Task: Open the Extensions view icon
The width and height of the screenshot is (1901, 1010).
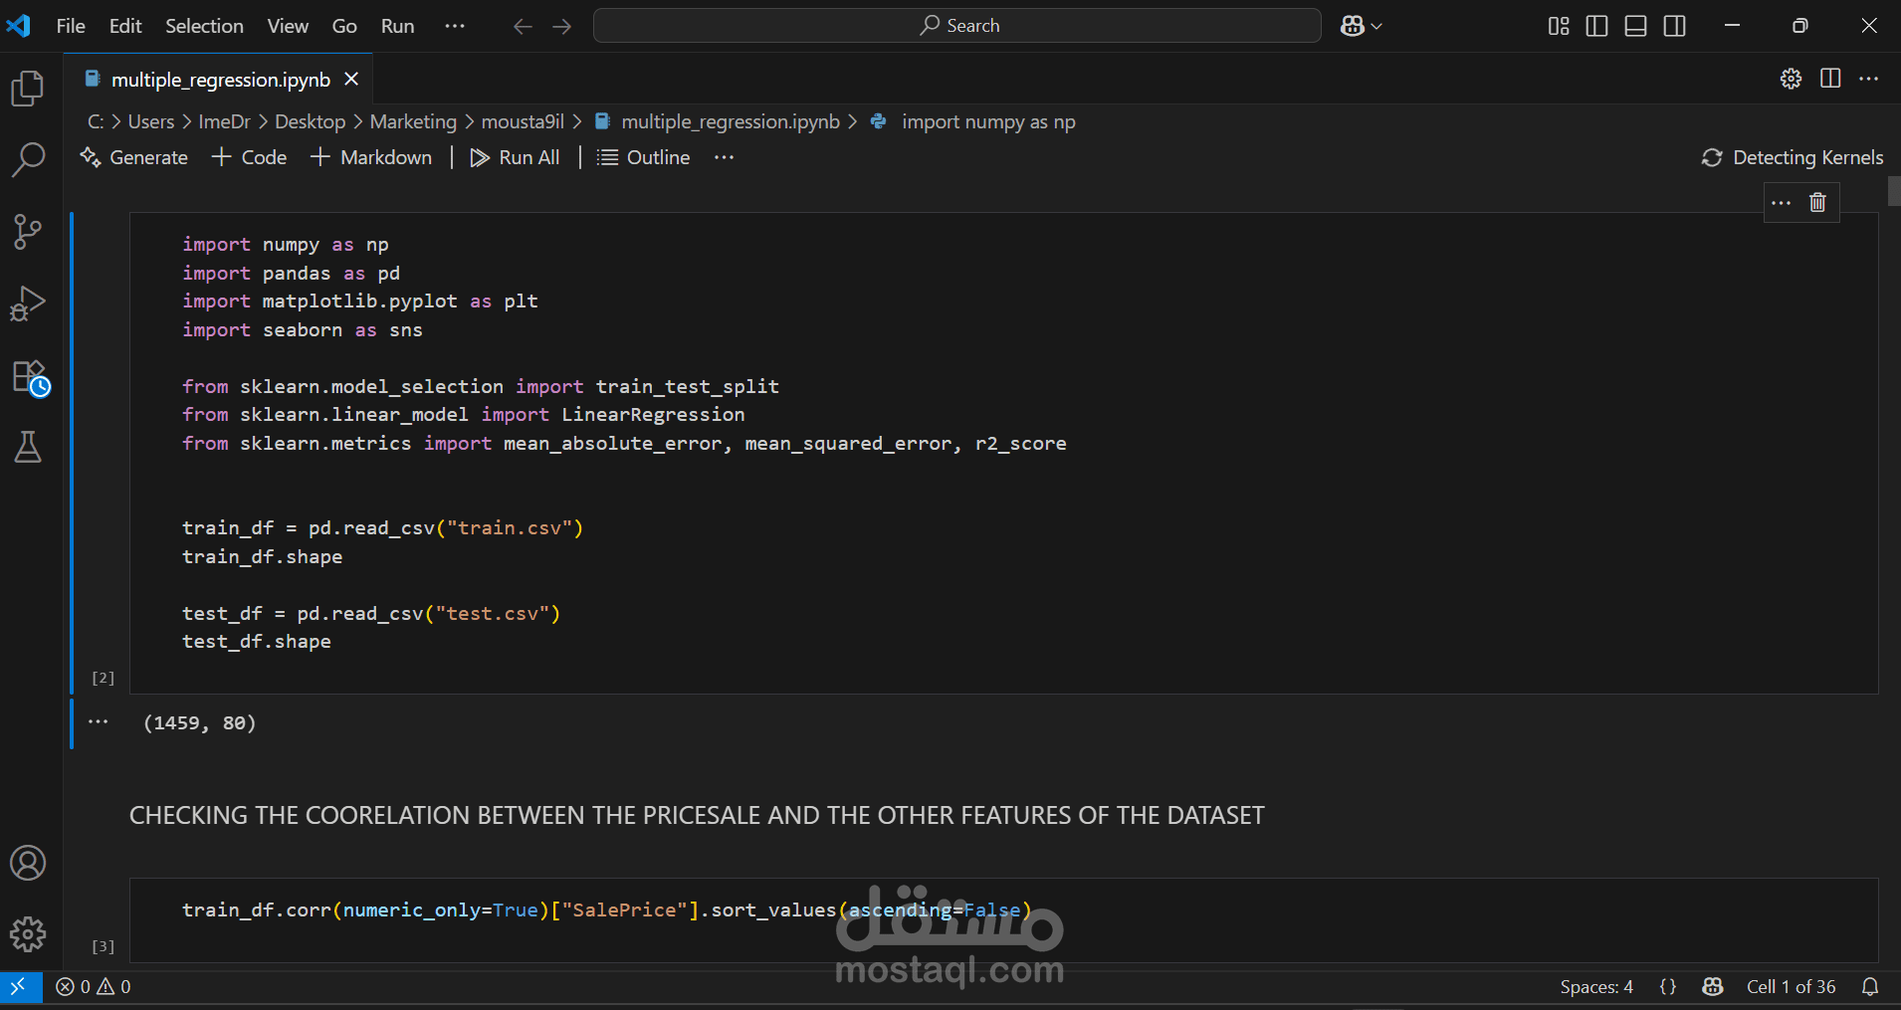Action: tap(30, 377)
